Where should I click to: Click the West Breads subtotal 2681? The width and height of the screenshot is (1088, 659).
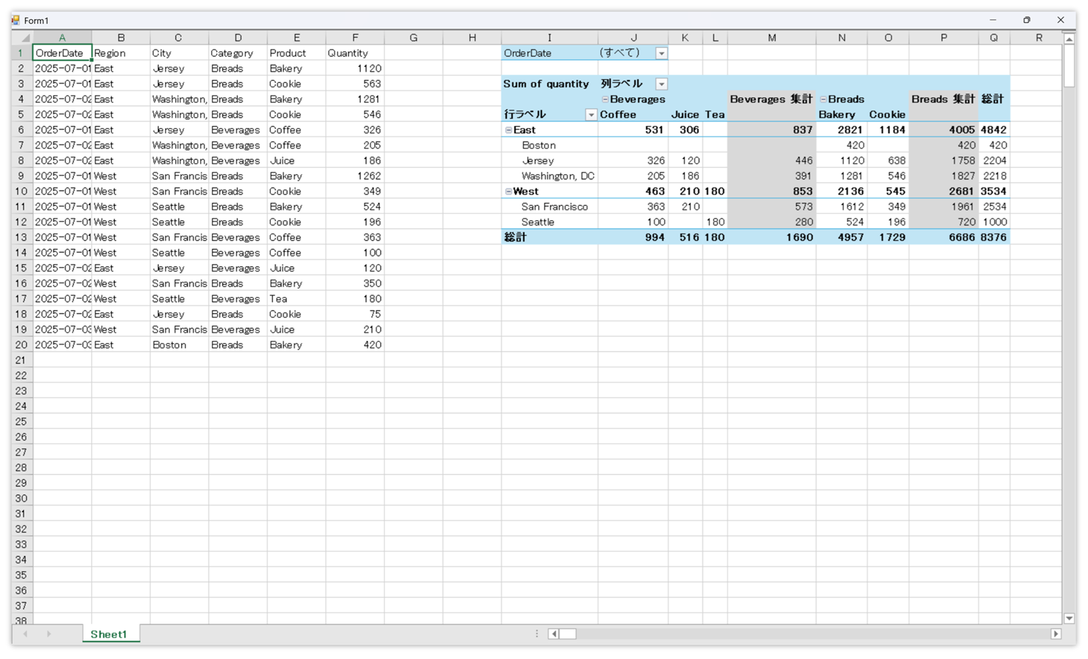tap(944, 191)
